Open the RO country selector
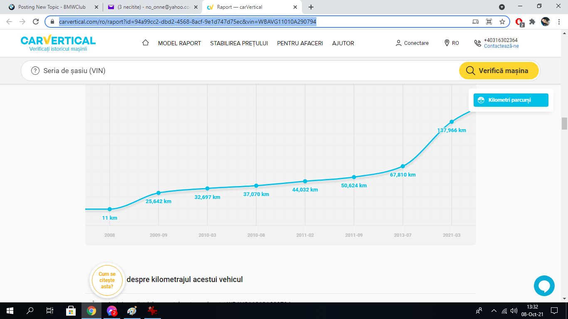Image resolution: width=568 pixels, height=319 pixels. pyautogui.click(x=452, y=43)
